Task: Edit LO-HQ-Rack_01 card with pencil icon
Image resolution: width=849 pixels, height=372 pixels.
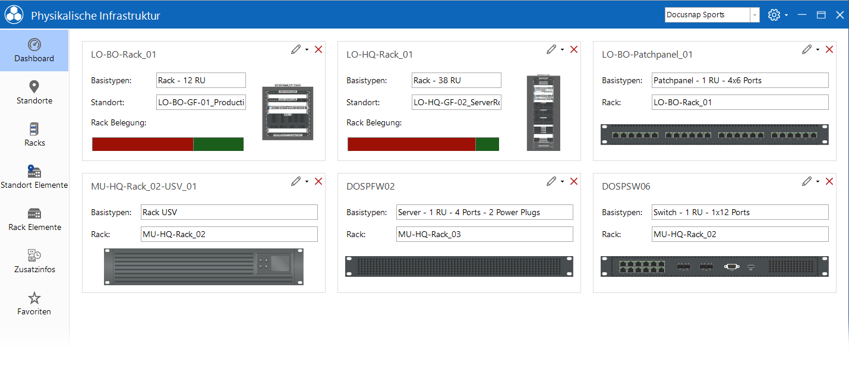Action: [551, 49]
